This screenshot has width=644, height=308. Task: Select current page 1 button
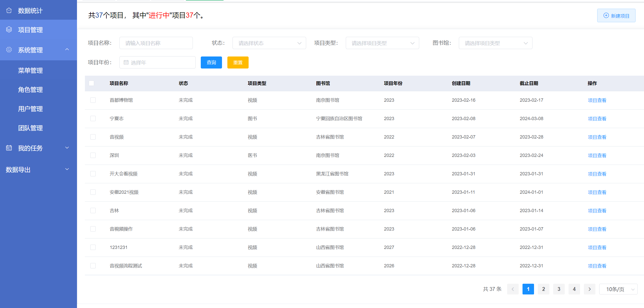pyautogui.click(x=528, y=289)
